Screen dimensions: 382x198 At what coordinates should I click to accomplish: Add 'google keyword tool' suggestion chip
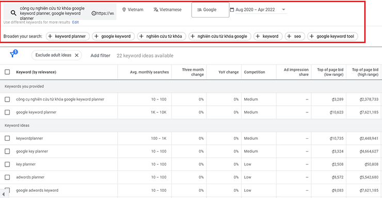point(332,36)
